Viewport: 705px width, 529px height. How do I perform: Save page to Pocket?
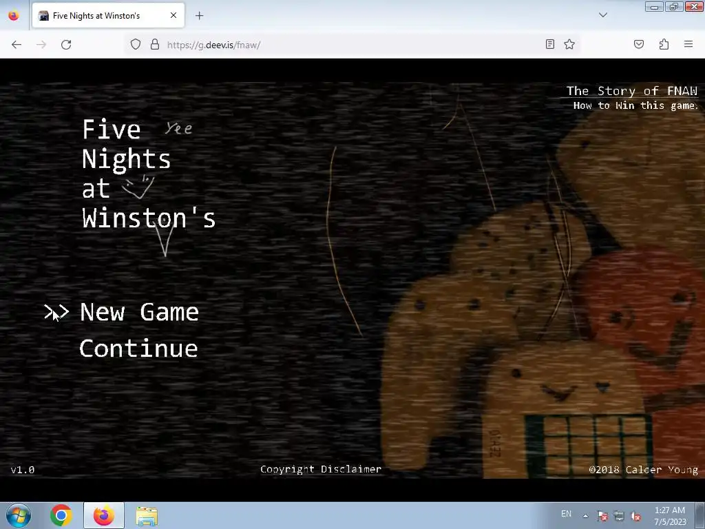tap(639, 44)
